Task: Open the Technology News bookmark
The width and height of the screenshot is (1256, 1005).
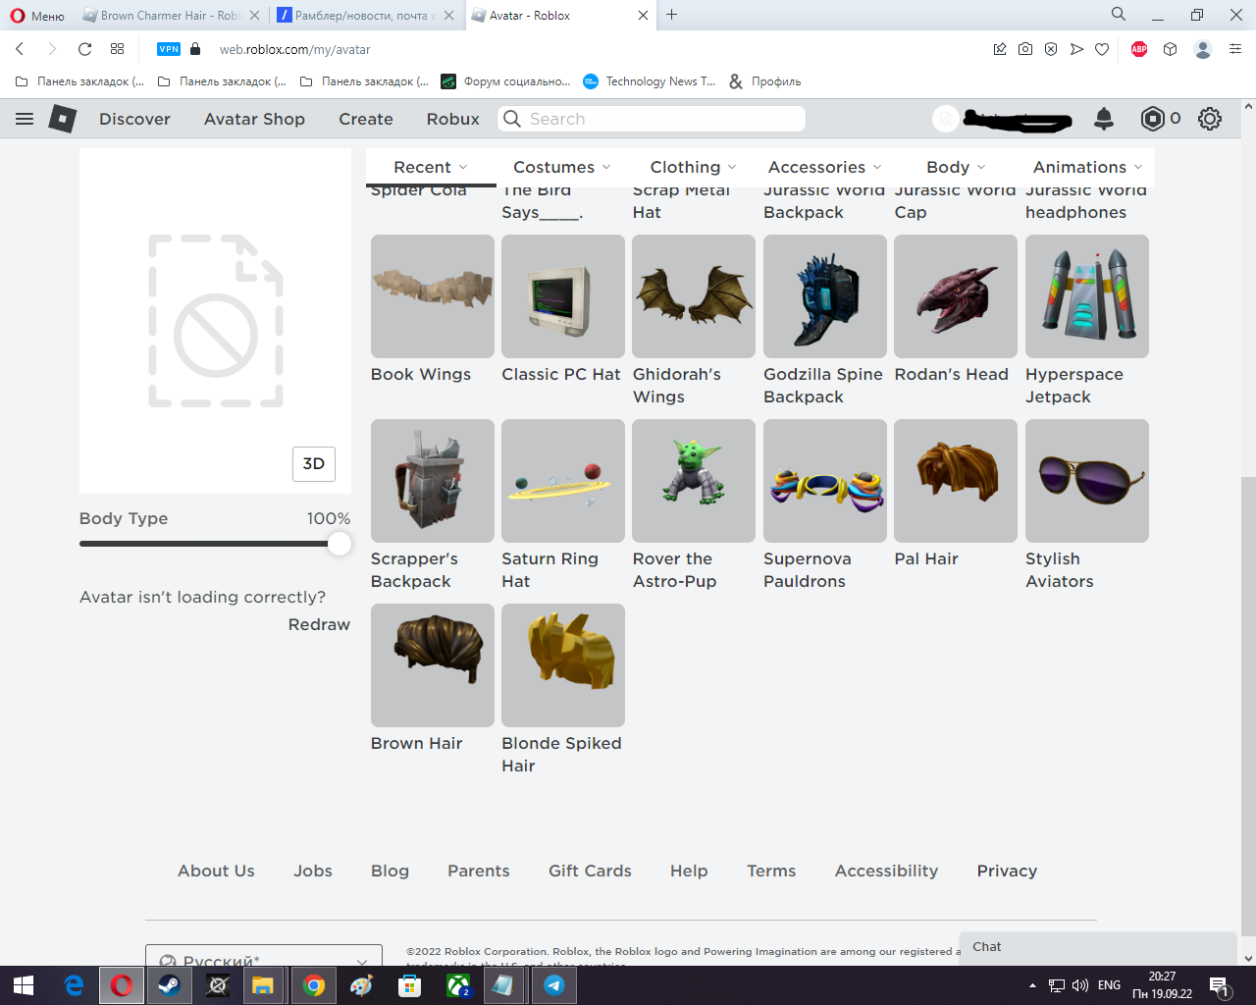Action: coord(650,81)
